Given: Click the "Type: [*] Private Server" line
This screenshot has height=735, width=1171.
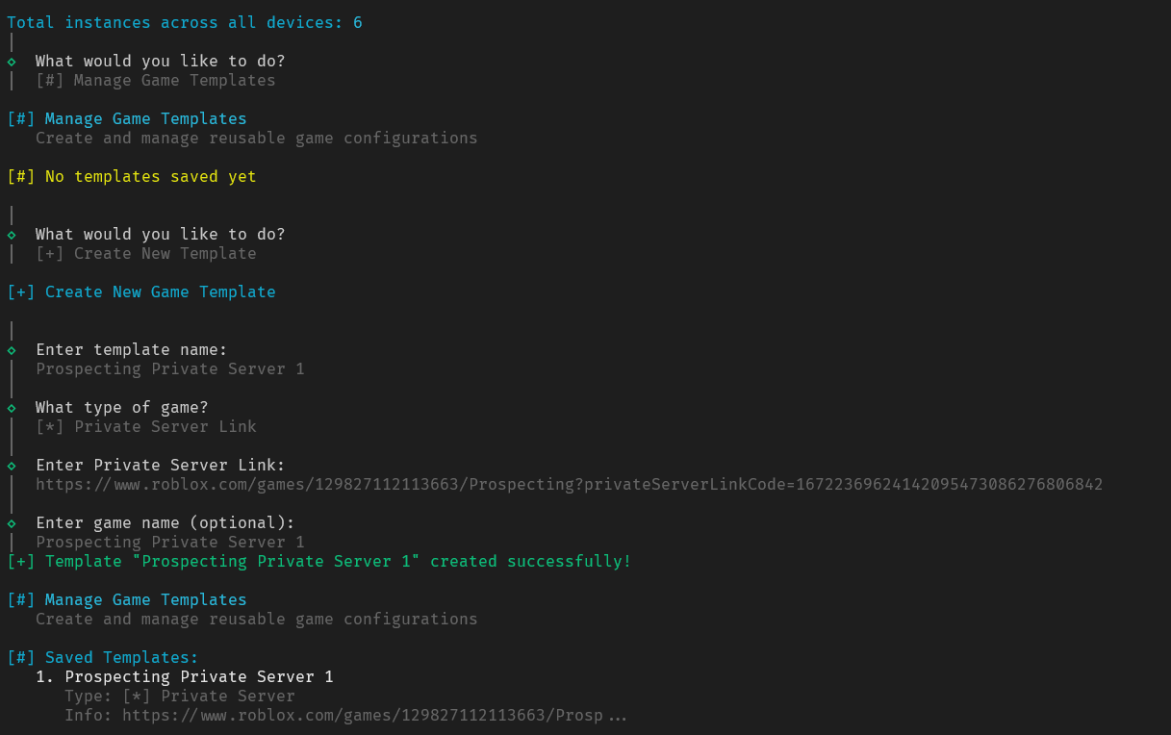Looking at the screenshot, I should [x=180, y=697].
